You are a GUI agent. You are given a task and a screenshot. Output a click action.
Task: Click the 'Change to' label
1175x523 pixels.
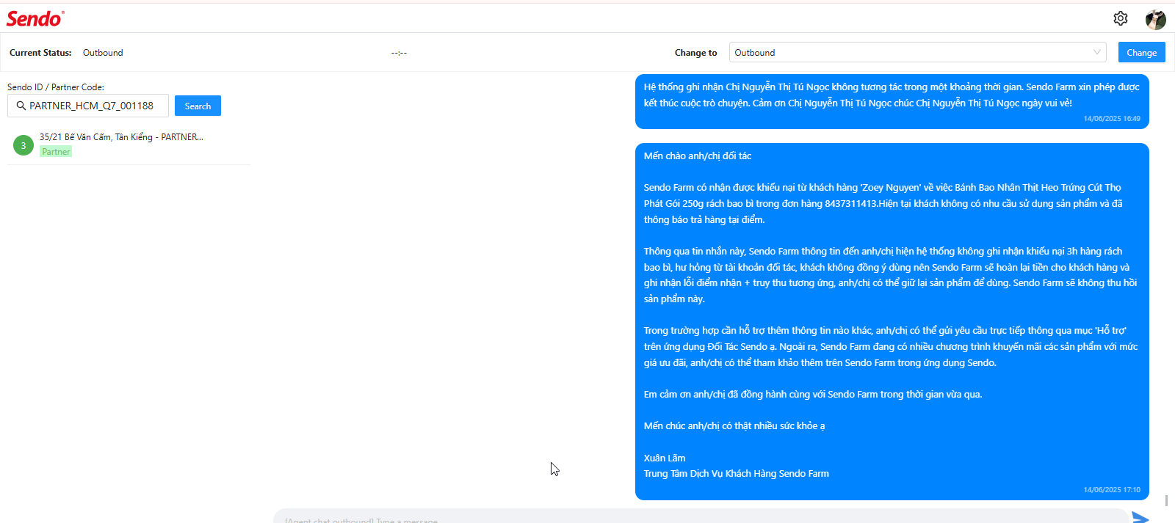pos(695,53)
